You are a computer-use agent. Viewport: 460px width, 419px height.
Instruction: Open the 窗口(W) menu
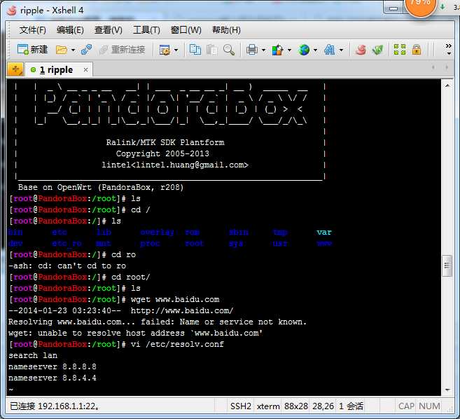186,30
